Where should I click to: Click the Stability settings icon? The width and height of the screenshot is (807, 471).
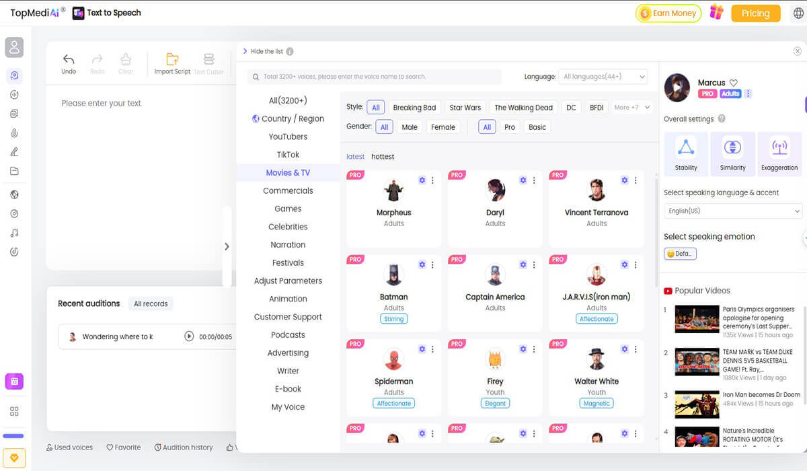point(686,147)
